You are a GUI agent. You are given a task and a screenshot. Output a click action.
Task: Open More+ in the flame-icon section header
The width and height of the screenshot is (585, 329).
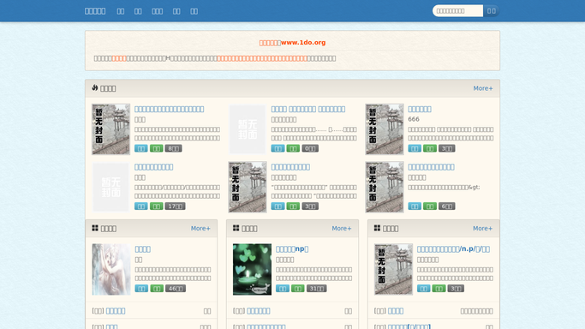[x=483, y=88]
